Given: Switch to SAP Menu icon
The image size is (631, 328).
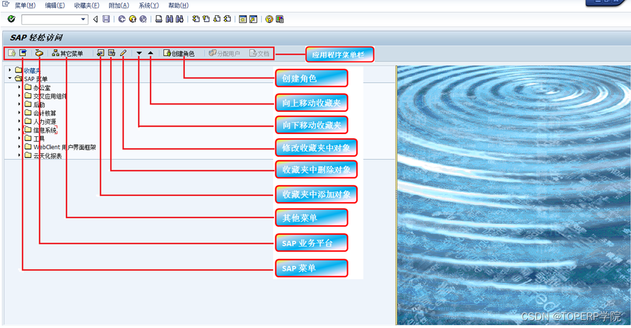Looking at the screenshot, I should tap(23, 53).
